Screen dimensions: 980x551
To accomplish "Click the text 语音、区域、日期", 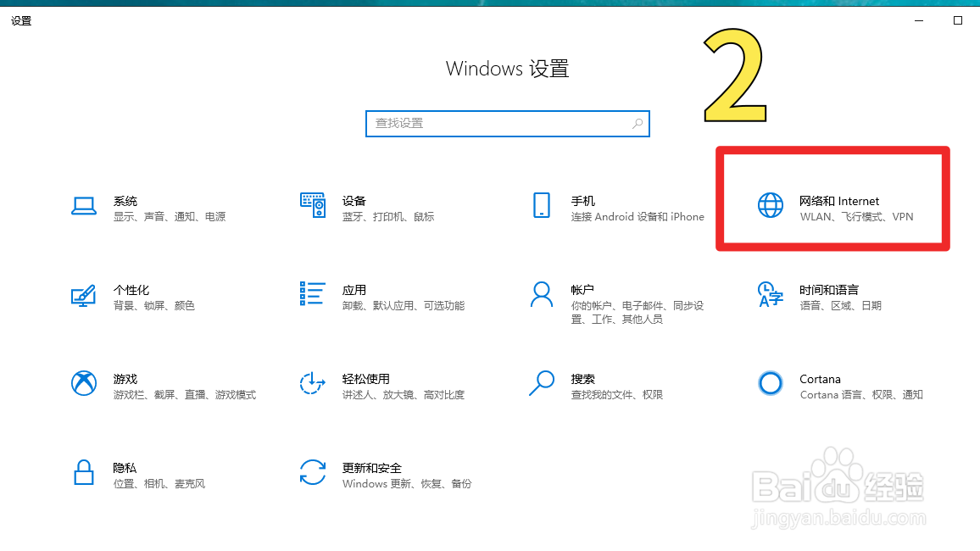I will (x=841, y=305).
